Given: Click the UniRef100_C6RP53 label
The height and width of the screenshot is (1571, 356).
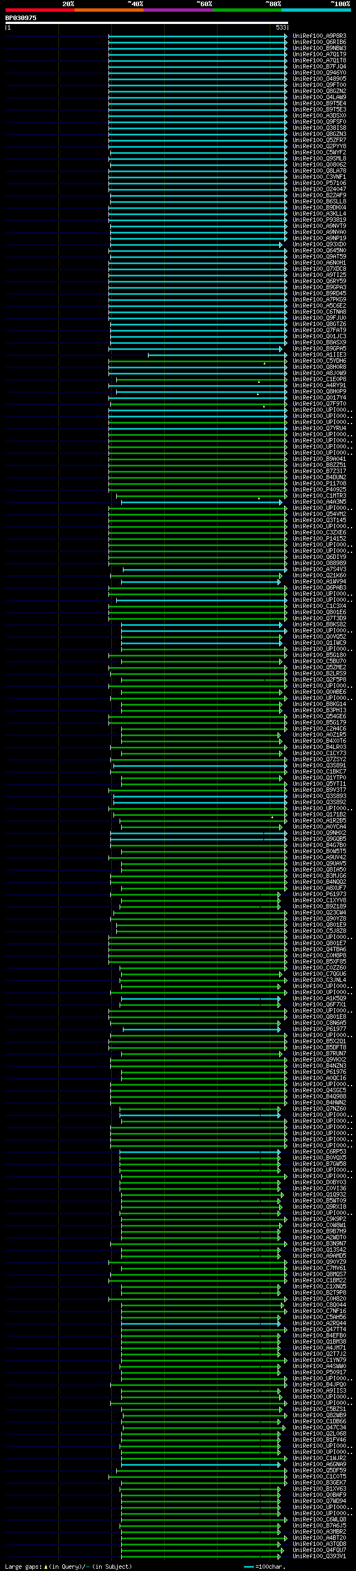Looking at the screenshot, I should (x=319, y=1152).
